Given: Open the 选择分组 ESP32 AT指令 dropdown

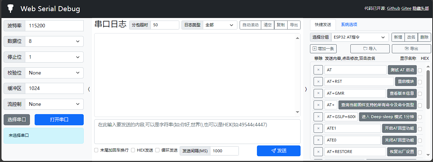Looking at the screenshot, I should coord(359,37).
